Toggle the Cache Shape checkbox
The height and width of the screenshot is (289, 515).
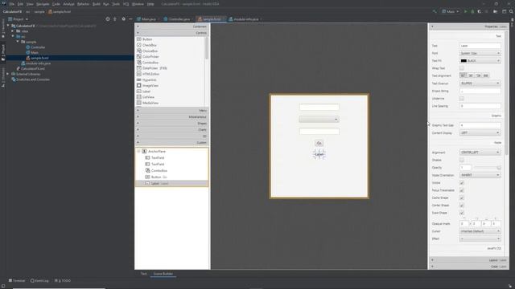click(x=461, y=198)
